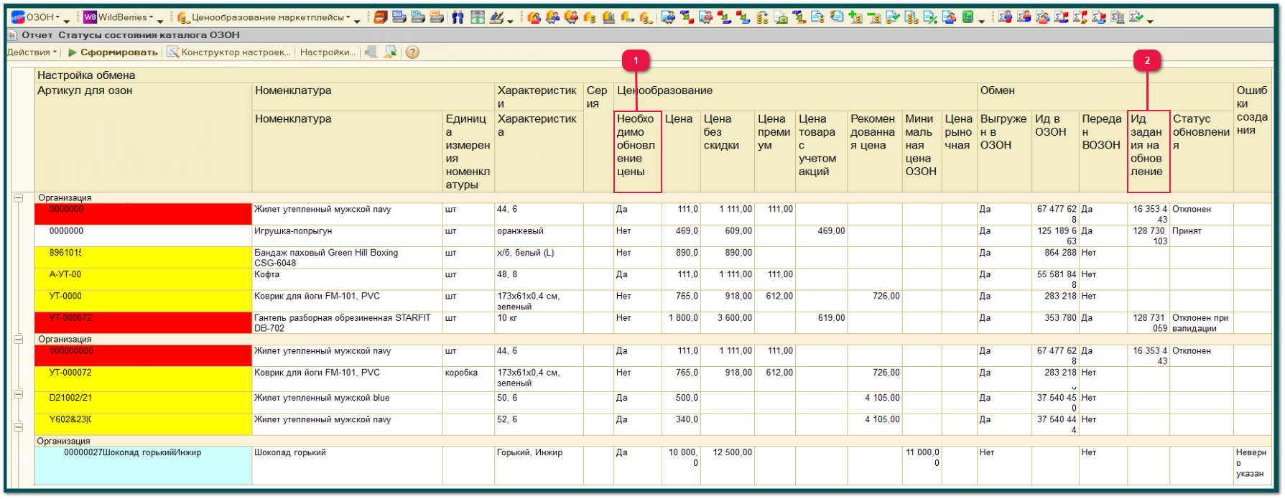
Task: Select the yellow A-УТ-00 article cell
Action: click(x=143, y=279)
